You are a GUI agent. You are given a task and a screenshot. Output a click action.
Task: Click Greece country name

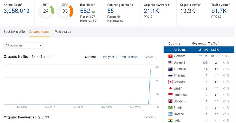[x=179, y=114]
